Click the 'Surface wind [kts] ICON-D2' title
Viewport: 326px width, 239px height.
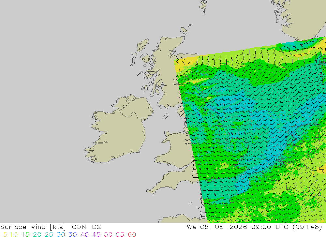51,227
